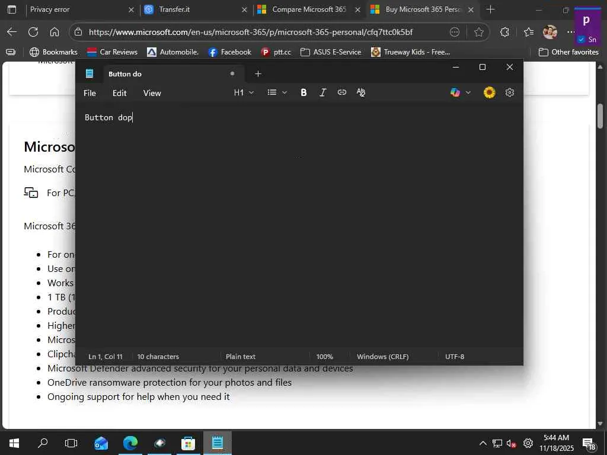Toggle italic formatting in Notepad
This screenshot has width=607, height=455.
[x=322, y=92]
